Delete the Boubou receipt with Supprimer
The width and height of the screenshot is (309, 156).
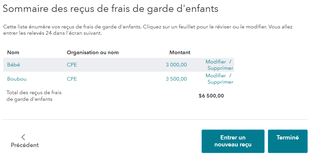220,82
